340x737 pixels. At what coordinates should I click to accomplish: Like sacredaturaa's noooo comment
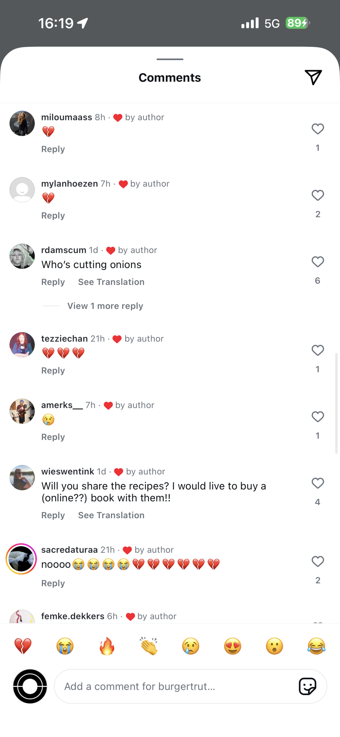(x=318, y=561)
